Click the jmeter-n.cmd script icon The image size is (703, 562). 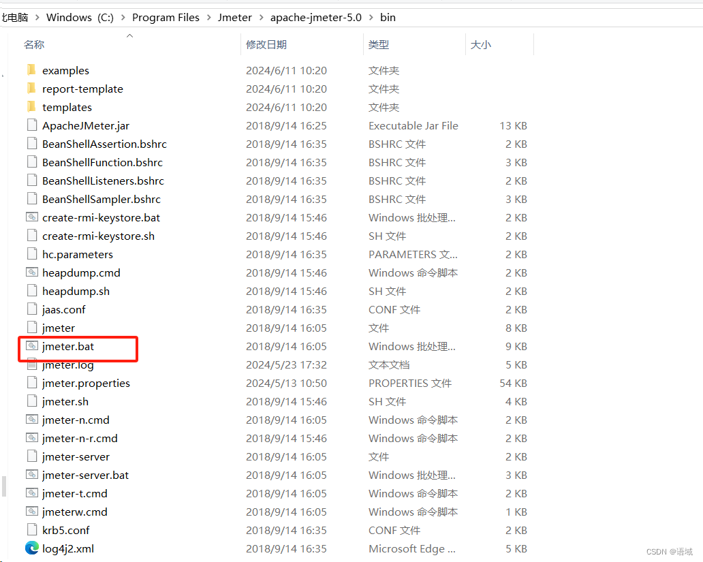[x=32, y=420]
